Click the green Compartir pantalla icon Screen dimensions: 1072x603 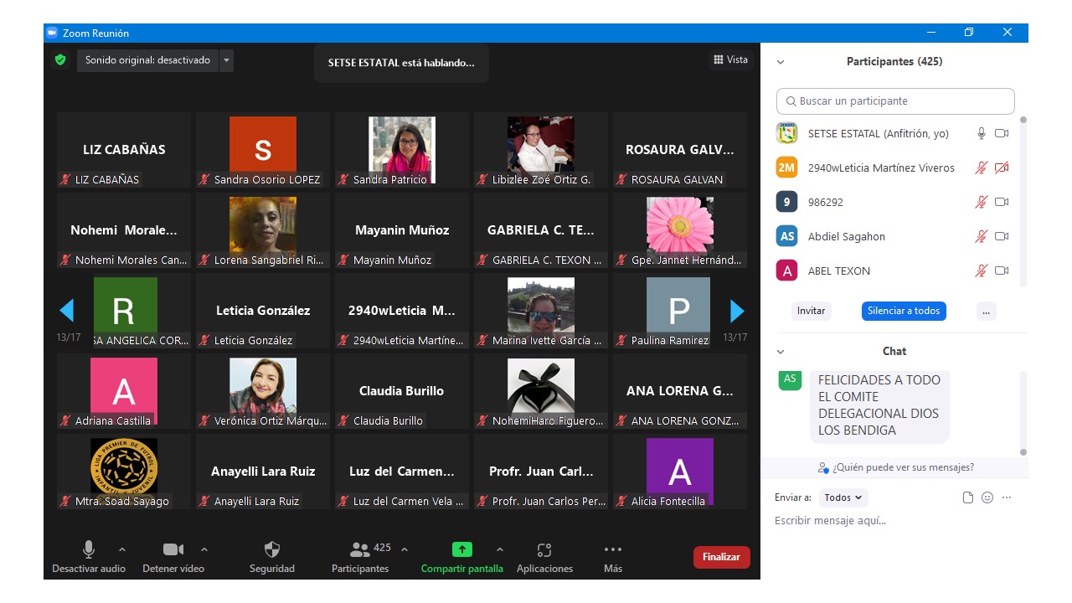click(x=462, y=549)
